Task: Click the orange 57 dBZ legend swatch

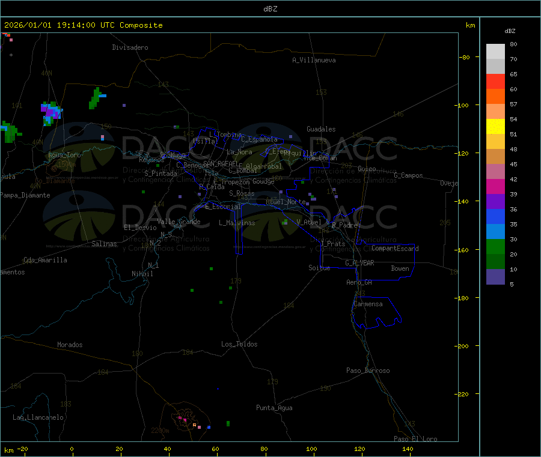Action: tap(495, 96)
